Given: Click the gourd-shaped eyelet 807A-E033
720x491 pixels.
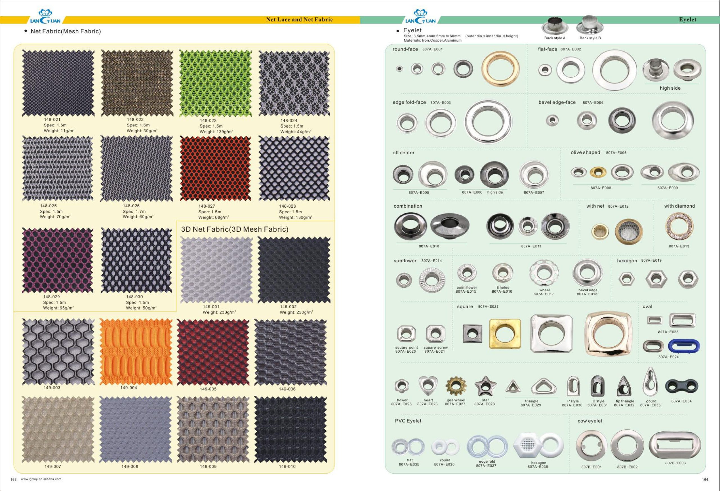Looking at the screenshot, I should point(650,382).
